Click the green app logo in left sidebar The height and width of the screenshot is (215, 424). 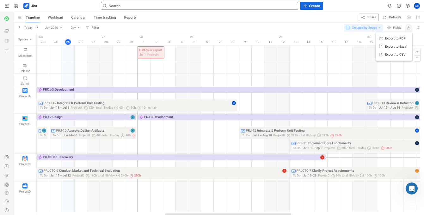coord(7,19)
